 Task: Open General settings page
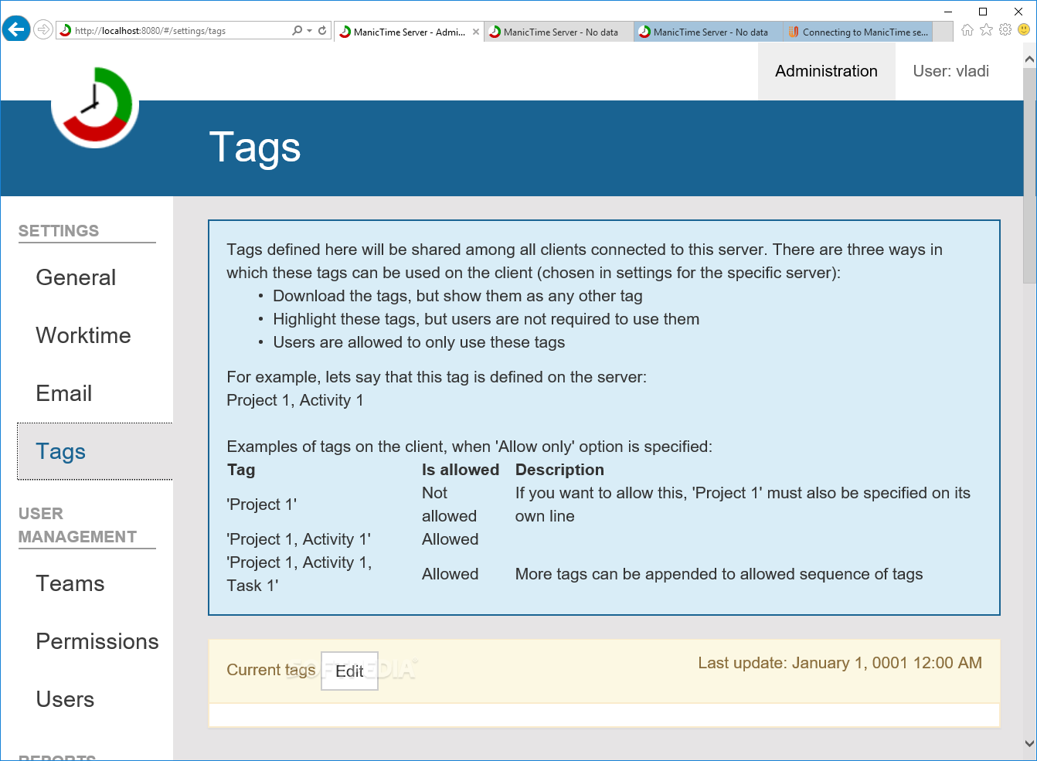[76, 277]
